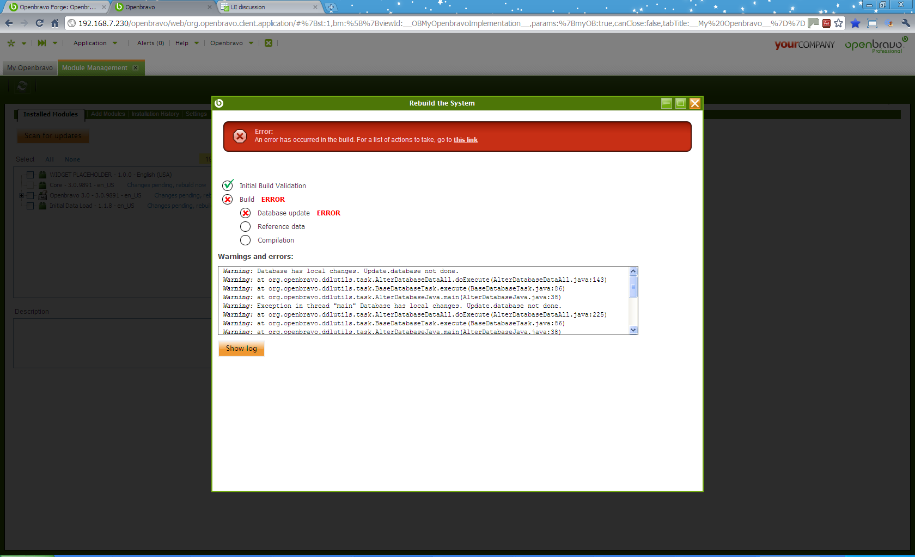Click the Openbravo 3.0 package icon
This screenshot has height=557, width=915.
pos(42,195)
